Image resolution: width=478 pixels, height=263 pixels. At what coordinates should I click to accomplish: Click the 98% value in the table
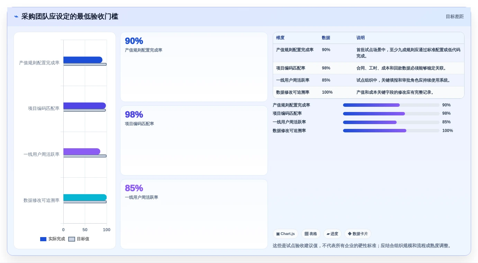(326, 68)
